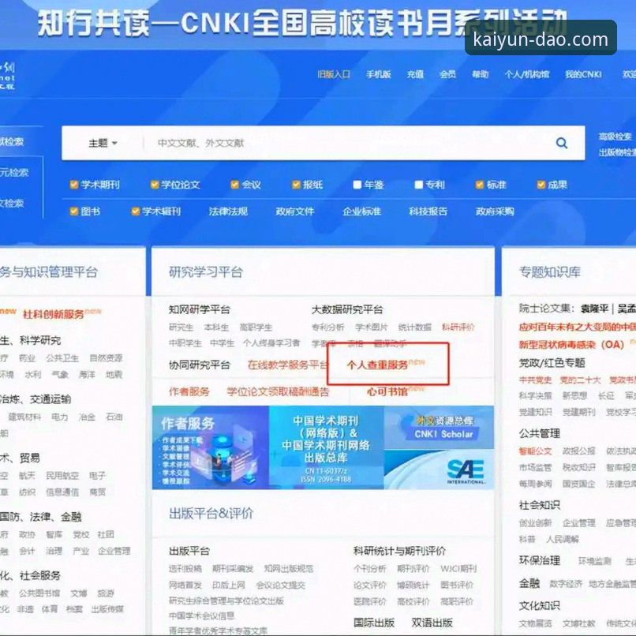Open the 学术图片 link
The image size is (636, 636).
tap(371, 327)
